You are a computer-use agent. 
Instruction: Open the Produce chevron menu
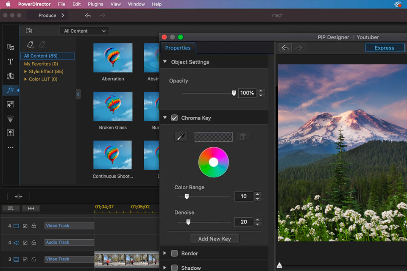click(x=63, y=15)
